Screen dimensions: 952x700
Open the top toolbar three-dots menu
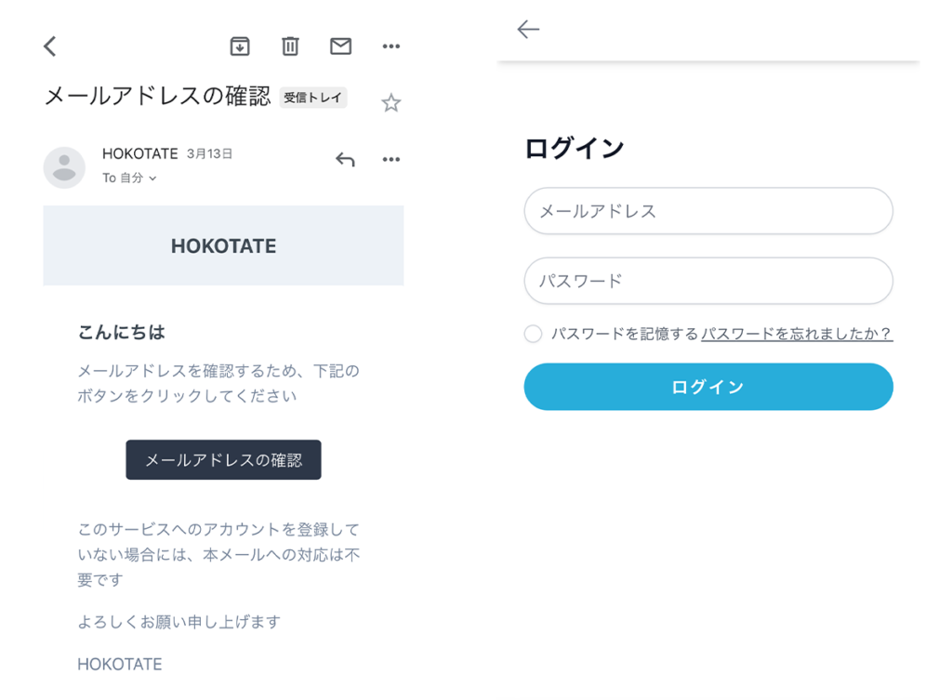pos(391,46)
